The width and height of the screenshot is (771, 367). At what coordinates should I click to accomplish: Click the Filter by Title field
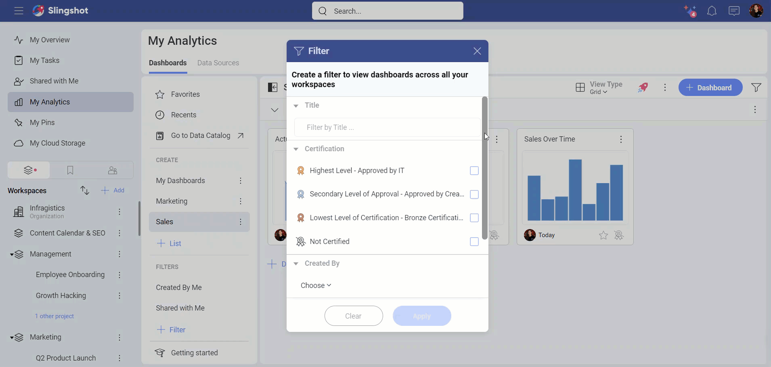click(x=388, y=127)
